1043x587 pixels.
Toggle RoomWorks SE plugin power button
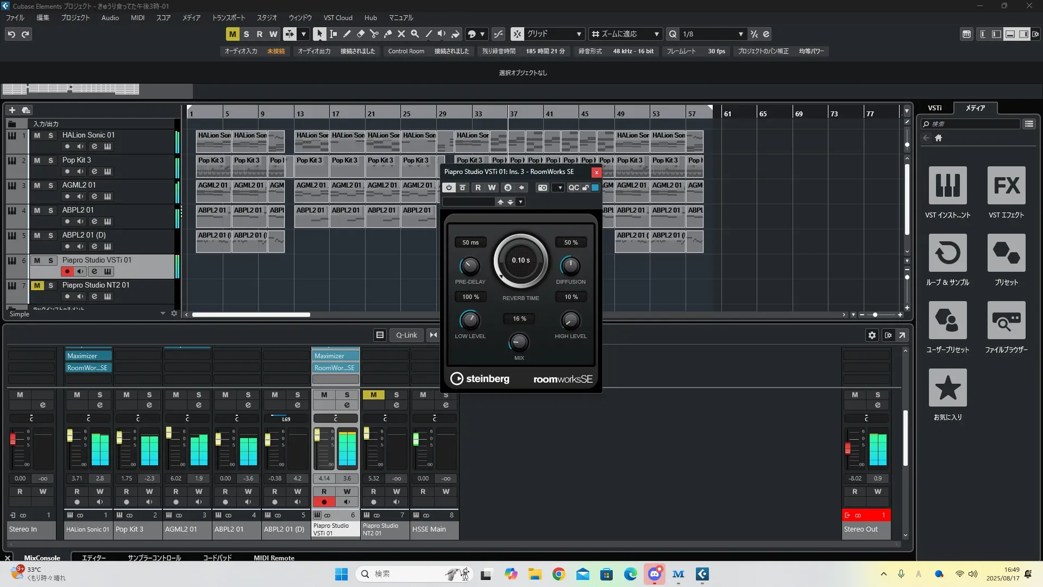click(449, 188)
